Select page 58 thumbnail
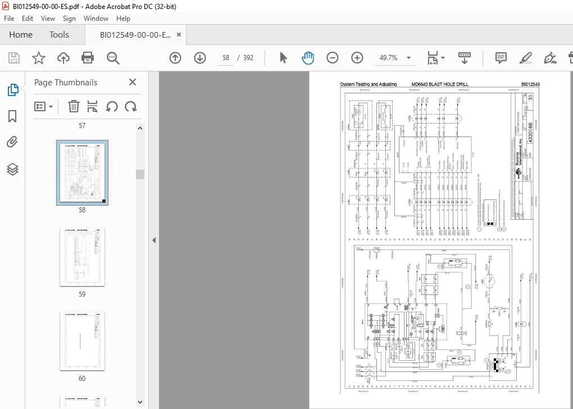The height and width of the screenshot is (409, 573). pyautogui.click(x=82, y=172)
